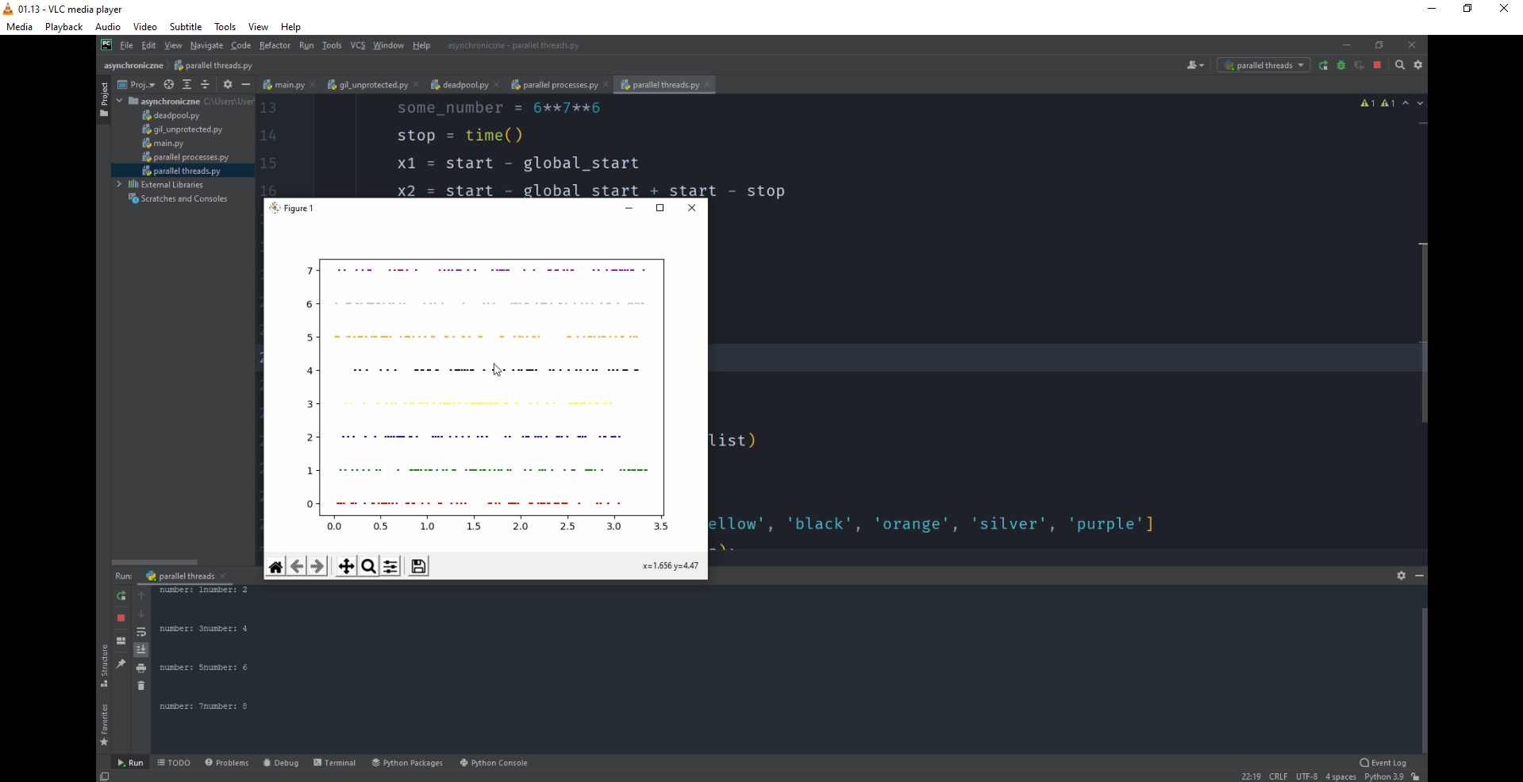The width and height of the screenshot is (1523, 782).
Task: Toggle scroll to end in Run console
Action: pyautogui.click(x=141, y=650)
